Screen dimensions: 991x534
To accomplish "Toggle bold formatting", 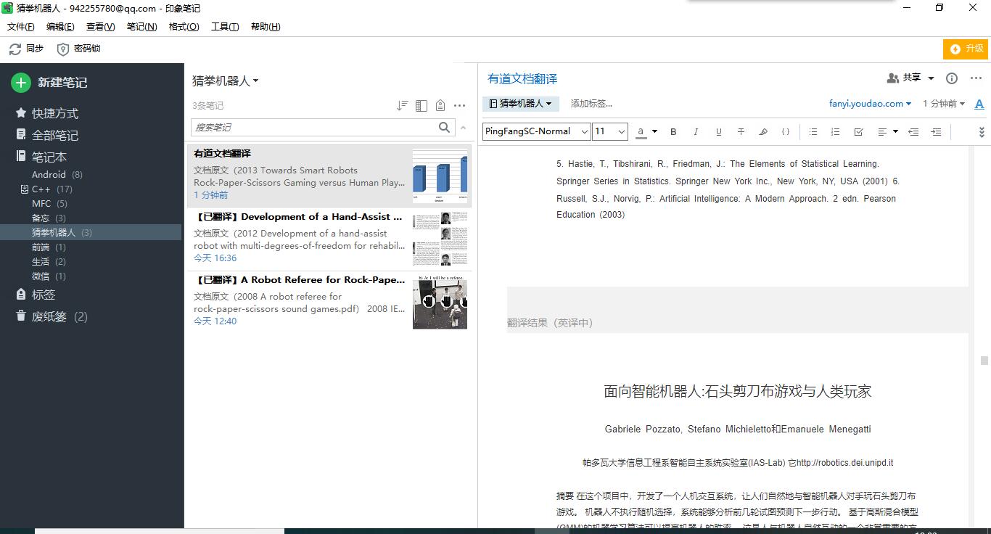I will tap(673, 131).
